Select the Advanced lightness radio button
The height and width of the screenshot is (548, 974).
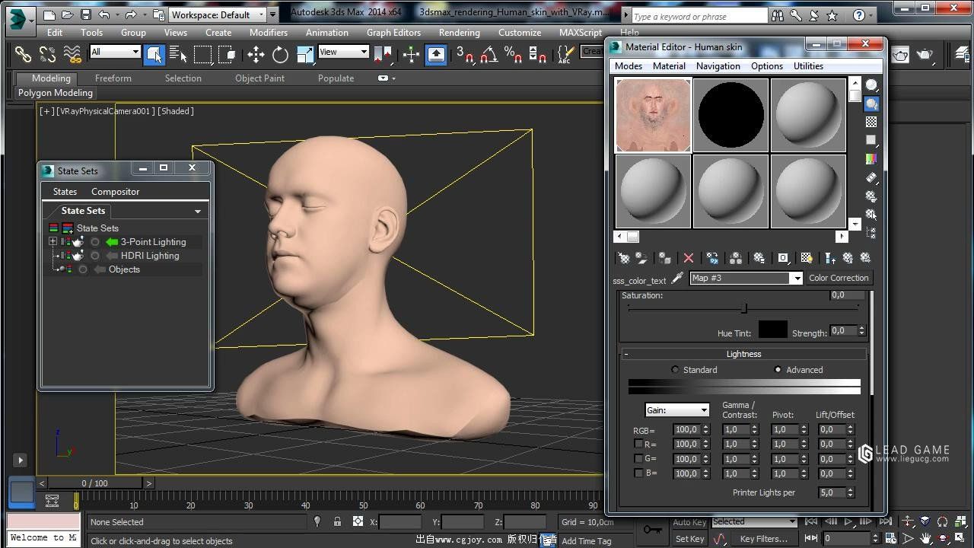pos(778,370)
